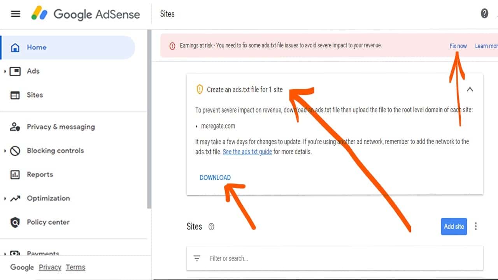Expand the Optimization menu section
Viewport: 498px width, 280px height.
pos(5,199)
